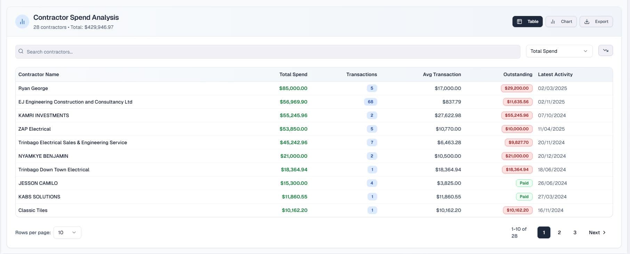Focus the Search contractors field
This screenshot has width=630, height=254.
[268, 51]
